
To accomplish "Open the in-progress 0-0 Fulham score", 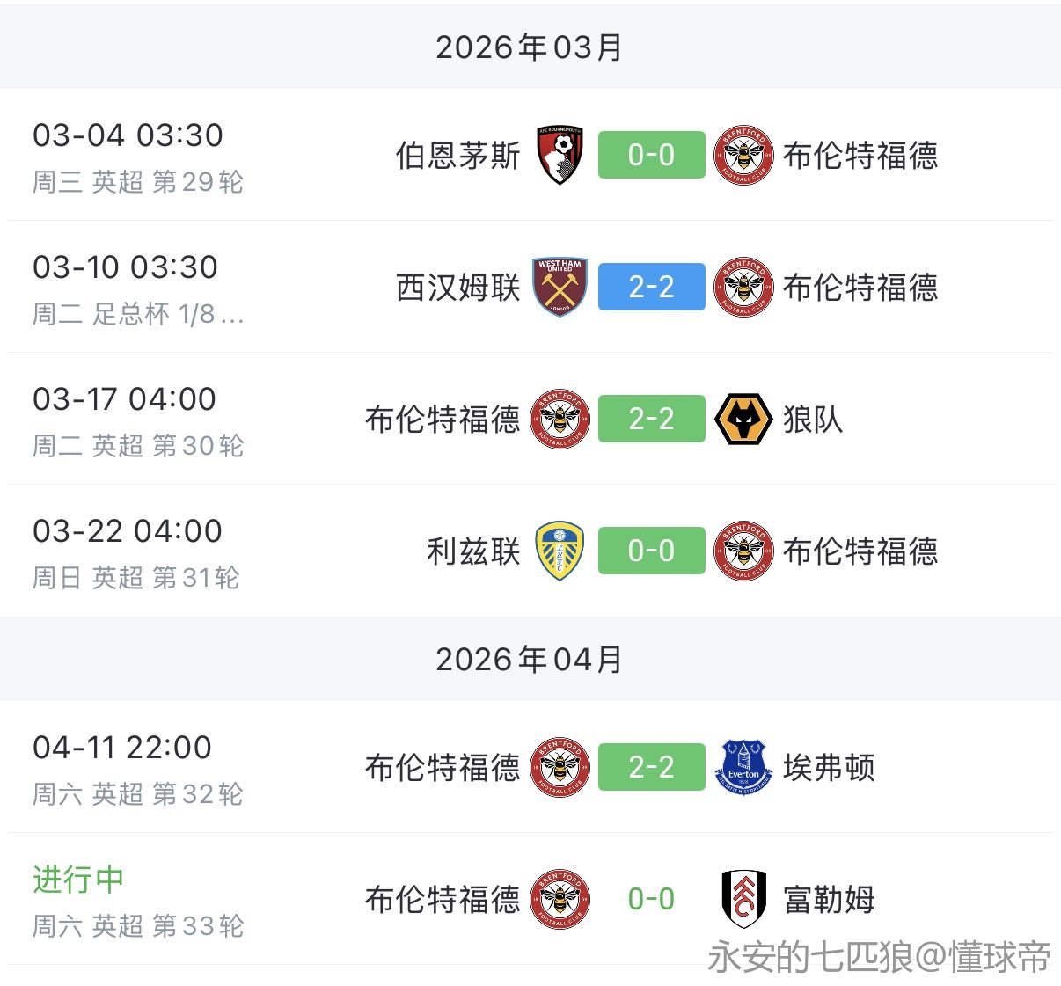I will point(651,899).
